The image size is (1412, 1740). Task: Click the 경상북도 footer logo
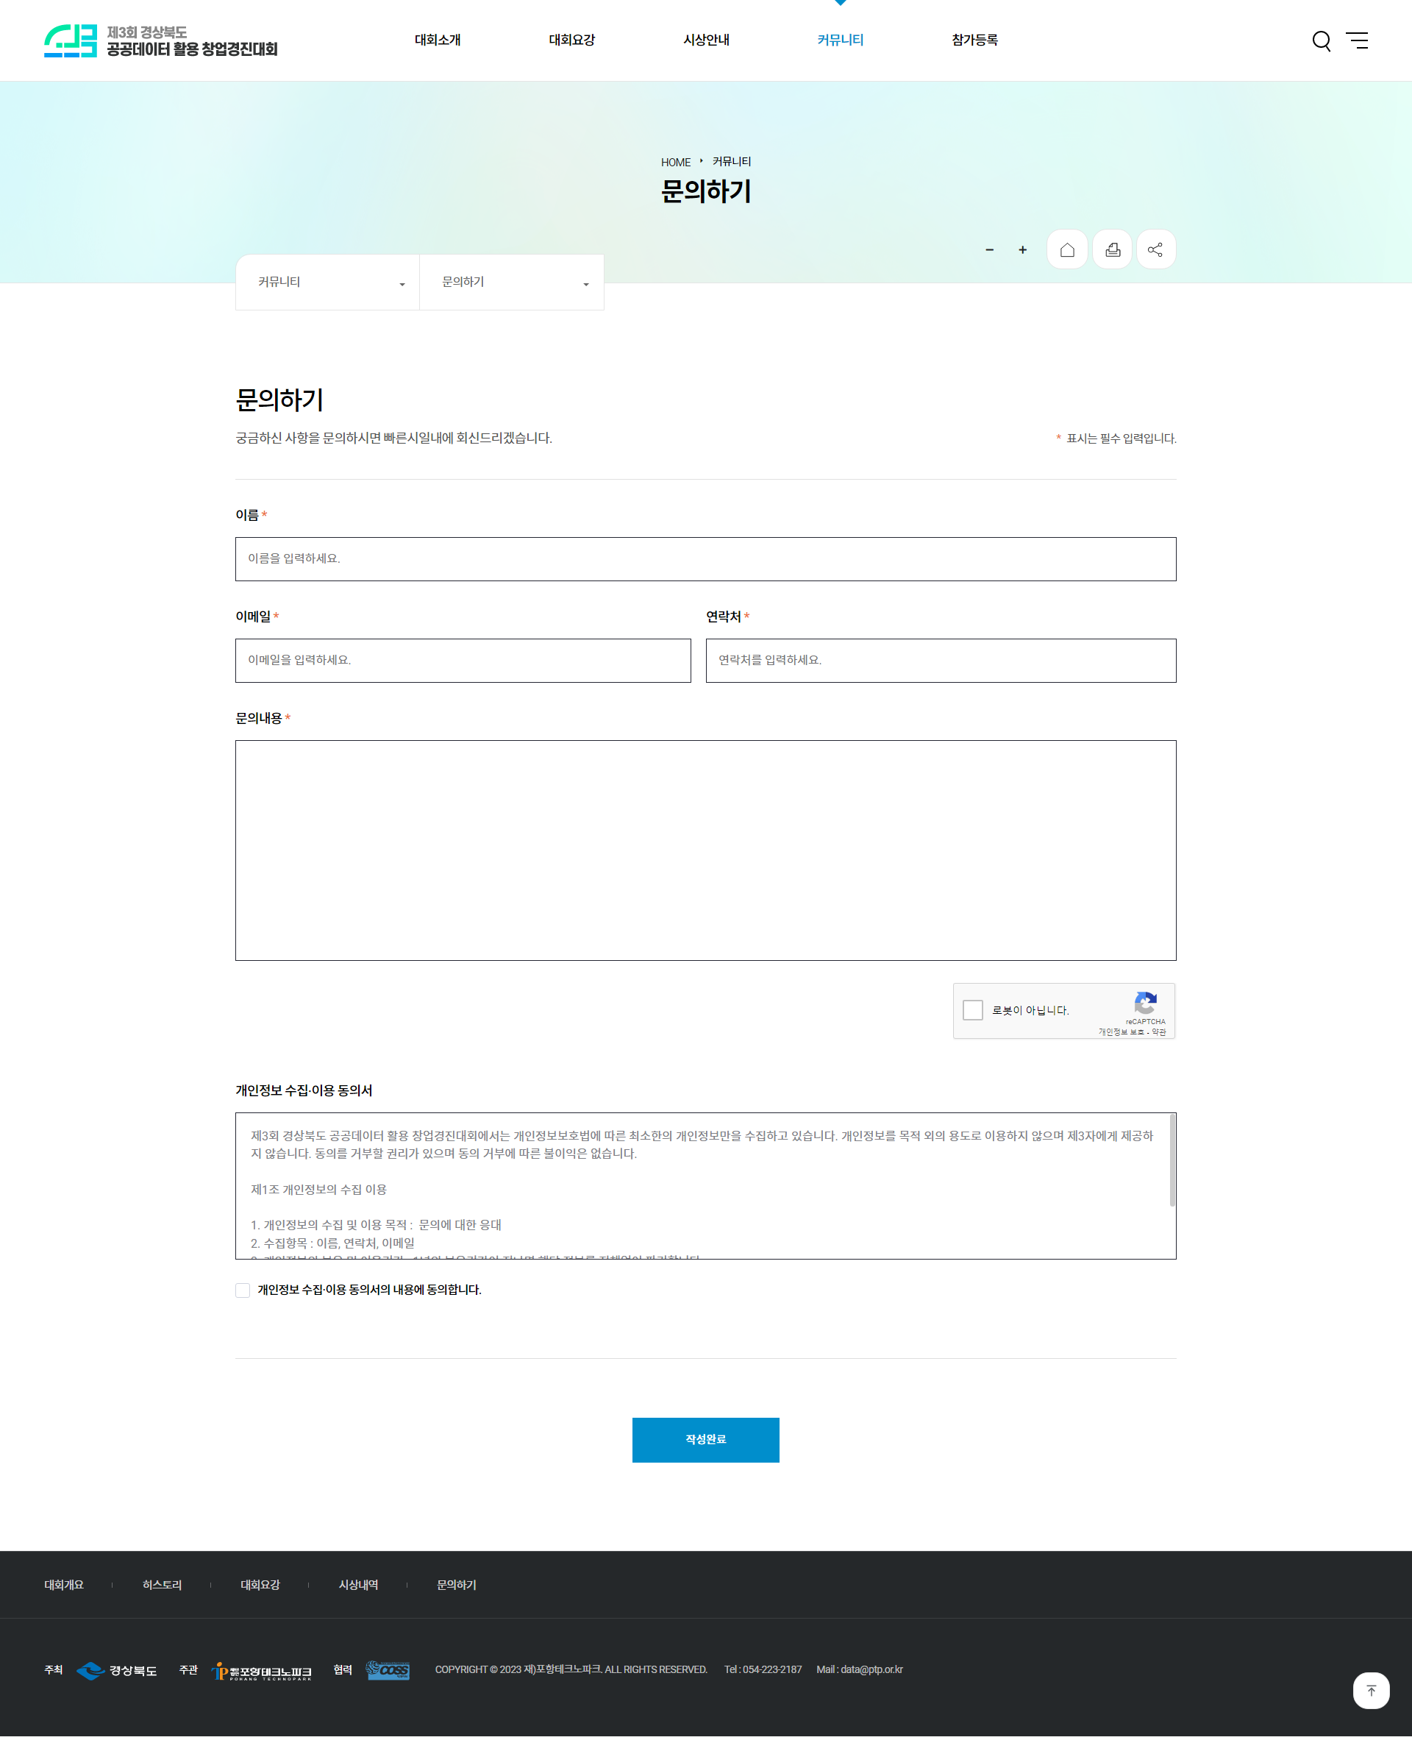pyautogui.click(x=116, y=1670)
